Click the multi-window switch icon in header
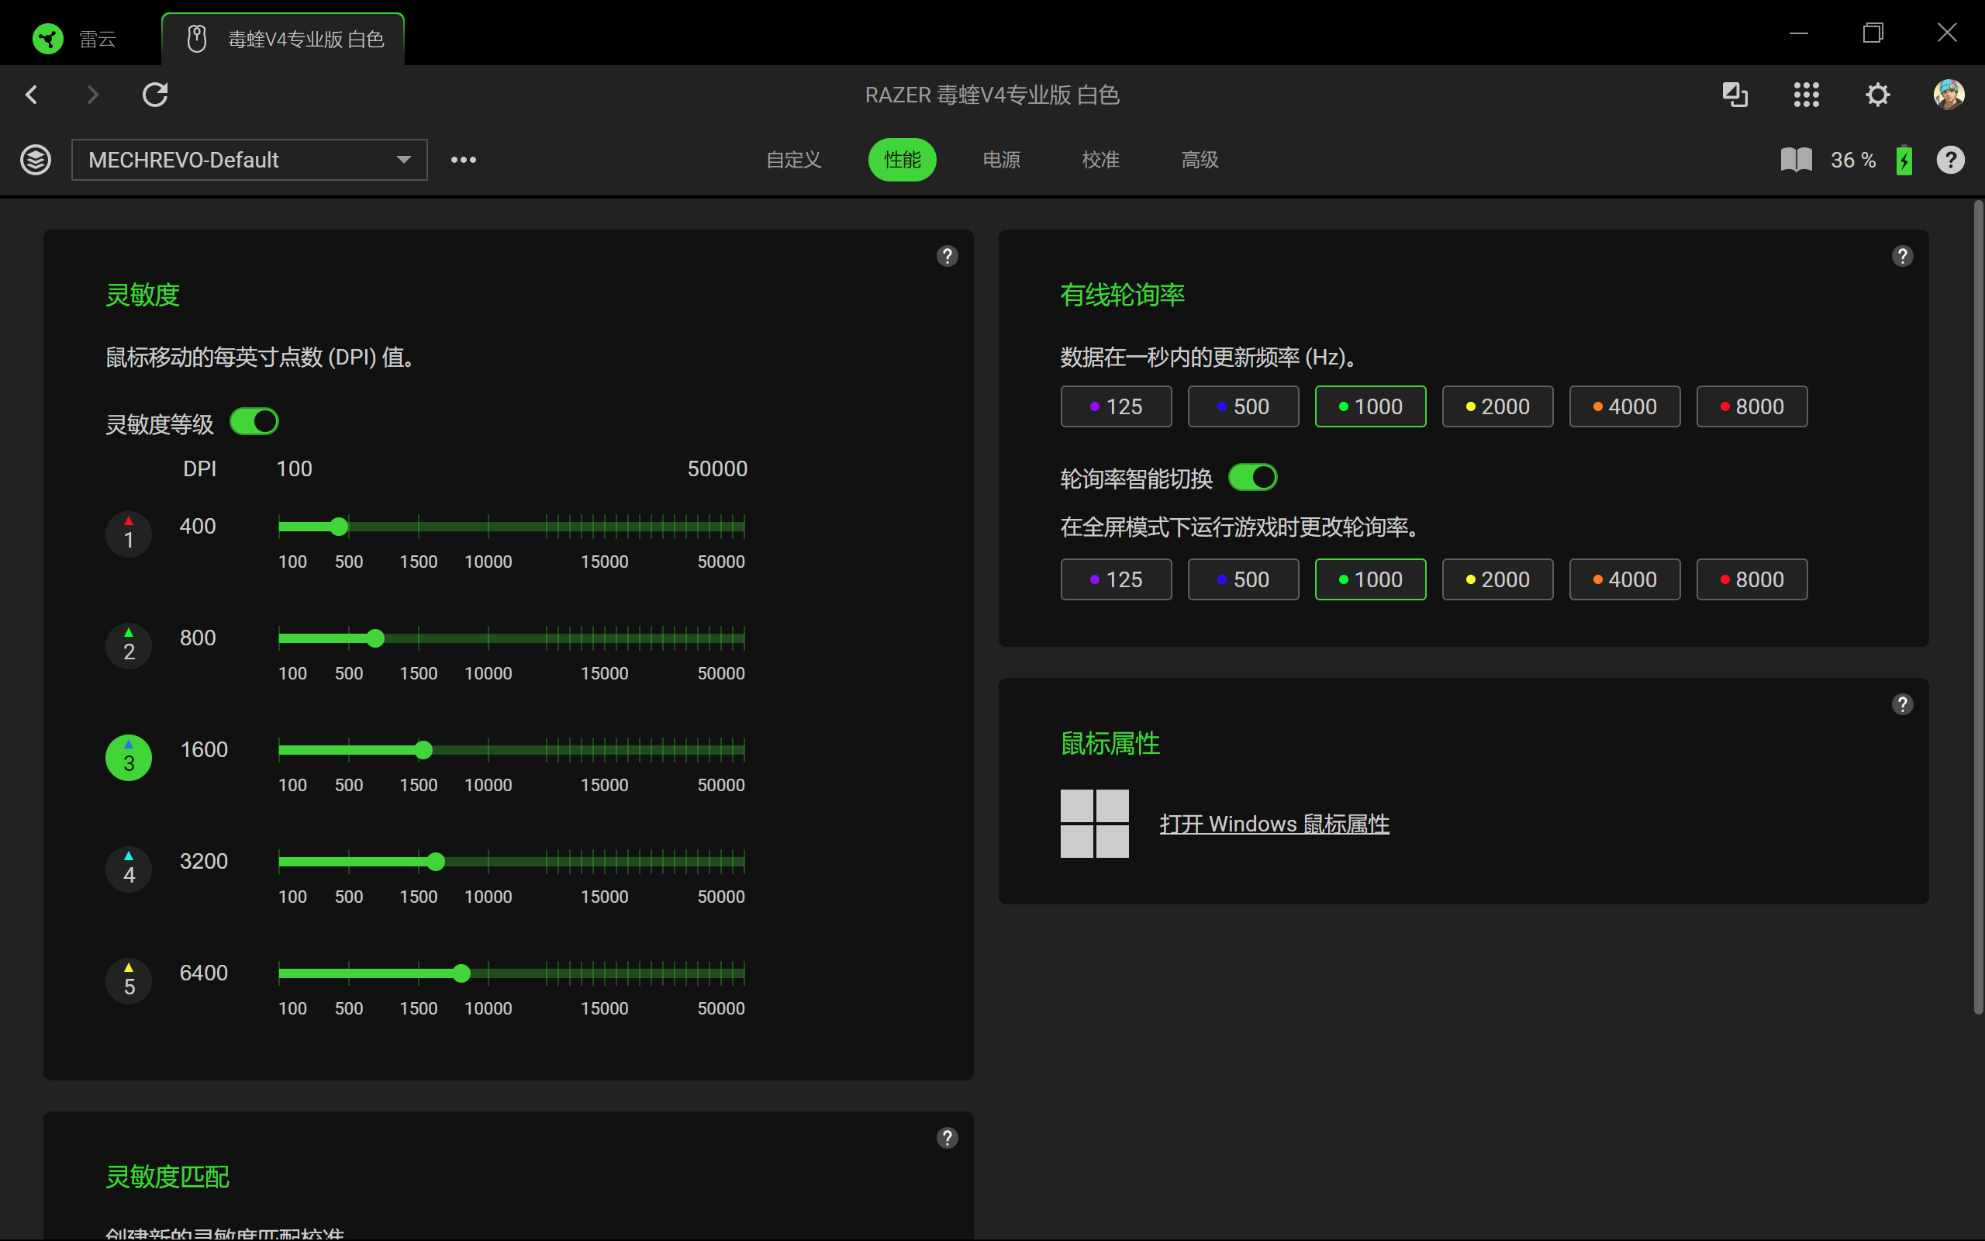Viewport: 1985px width, 1241px height. (x=1735, y=95)
